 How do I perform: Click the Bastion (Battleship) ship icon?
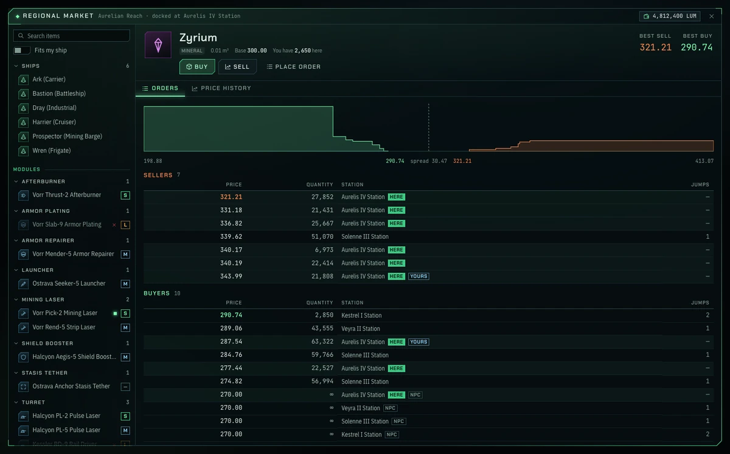pos(23,94)
